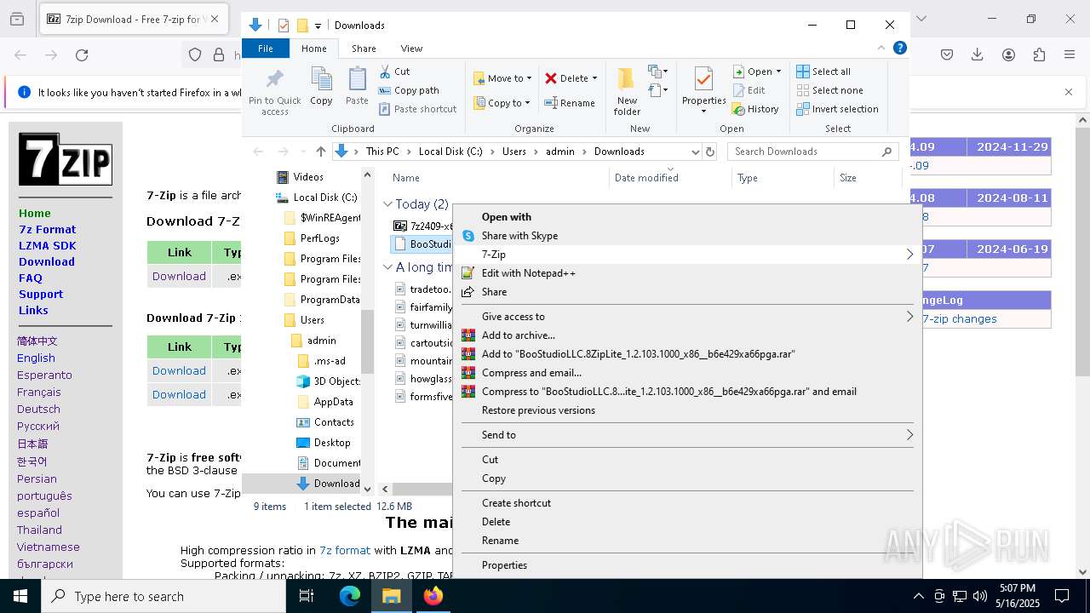Choose Restore previous versions
Screen dimensions: 1090x613
(688, 410)
